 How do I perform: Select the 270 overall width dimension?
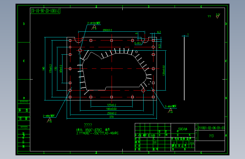(112, 117)
